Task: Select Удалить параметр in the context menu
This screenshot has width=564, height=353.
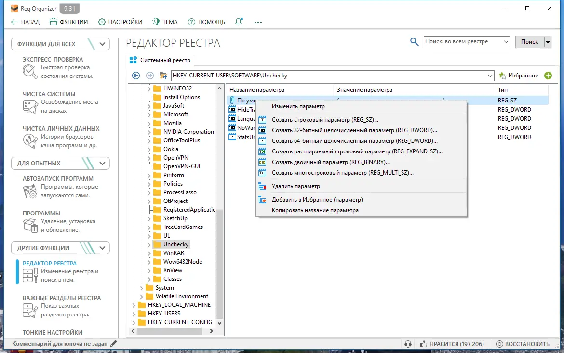Action: coord(296,186)
